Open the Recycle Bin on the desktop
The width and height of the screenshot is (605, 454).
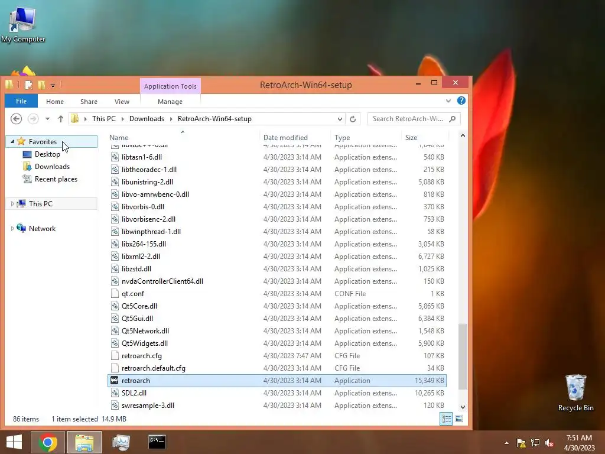(575, 393)
